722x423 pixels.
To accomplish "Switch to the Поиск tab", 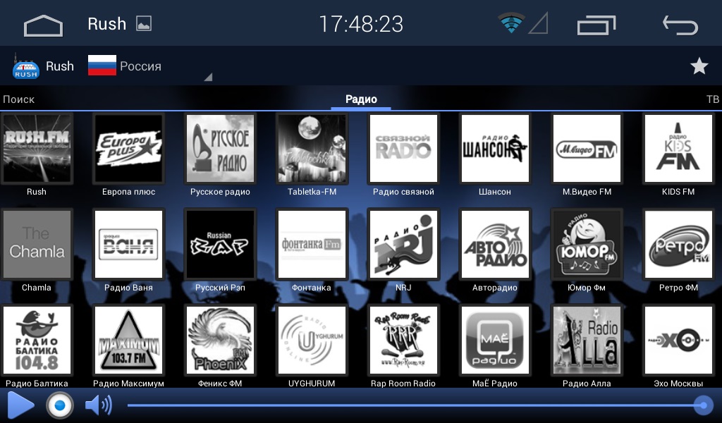I will click(x=18, y=99).
